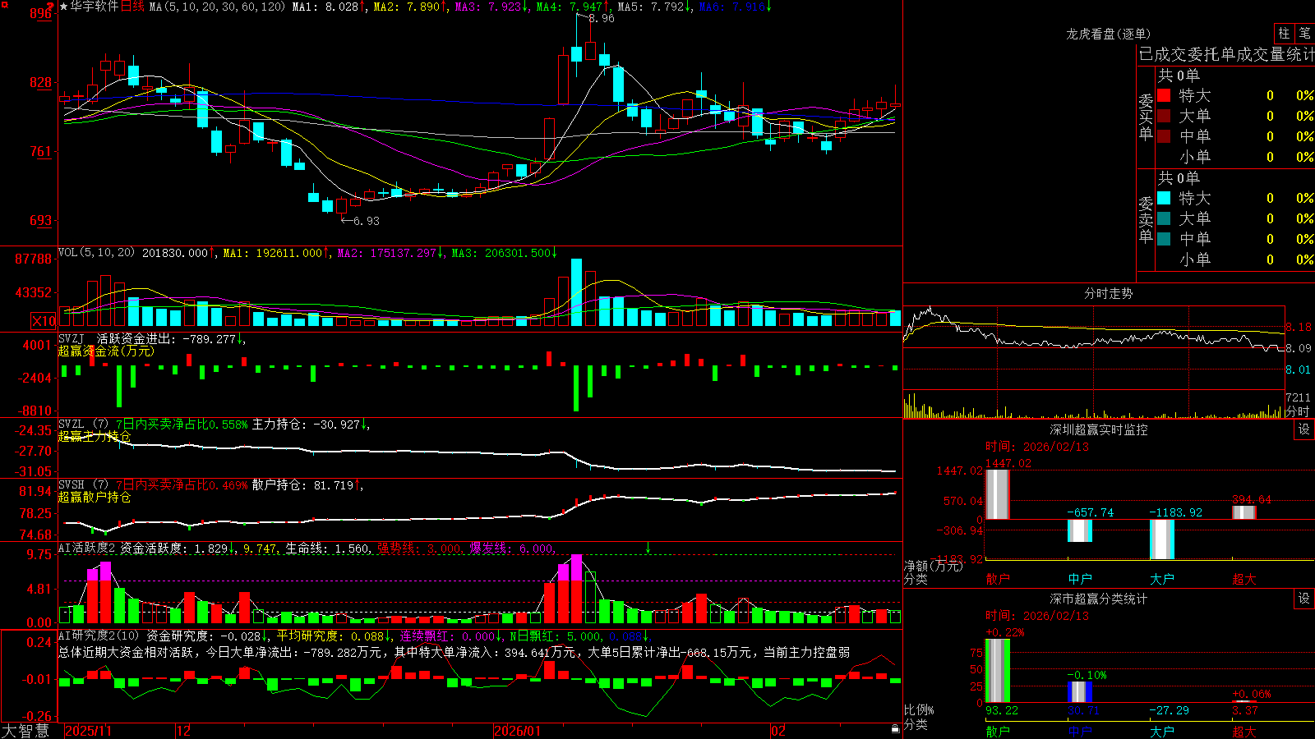Image resolution: width=1315 pixels, height=739 pixels.
Task: Toggle the 柱 bar view button
Action: [x=1284, y=34]
